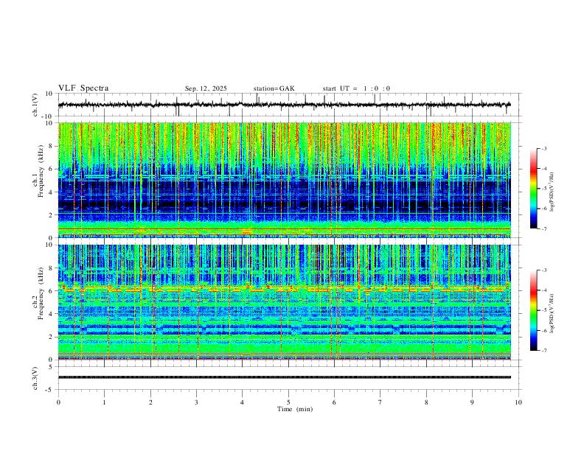
Task: Click the "-7" tick on ch.2 color bar
Action: point(543,351)
